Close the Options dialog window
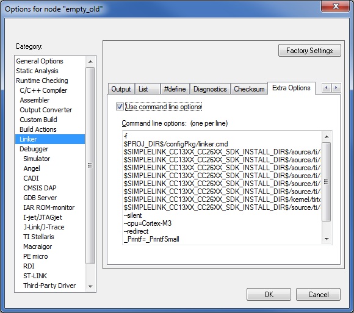This screenshot has width=354, height=313. tap(336, 6)
